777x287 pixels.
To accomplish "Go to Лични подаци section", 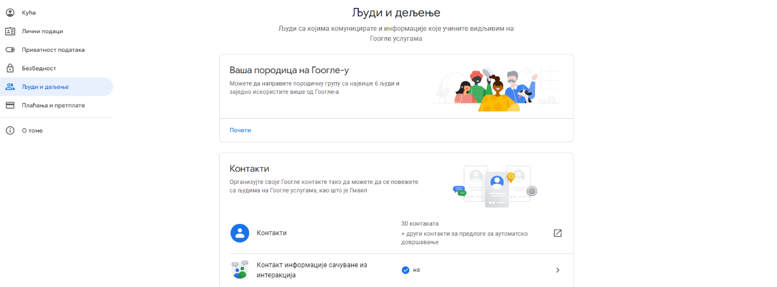I will click(56, 31).
